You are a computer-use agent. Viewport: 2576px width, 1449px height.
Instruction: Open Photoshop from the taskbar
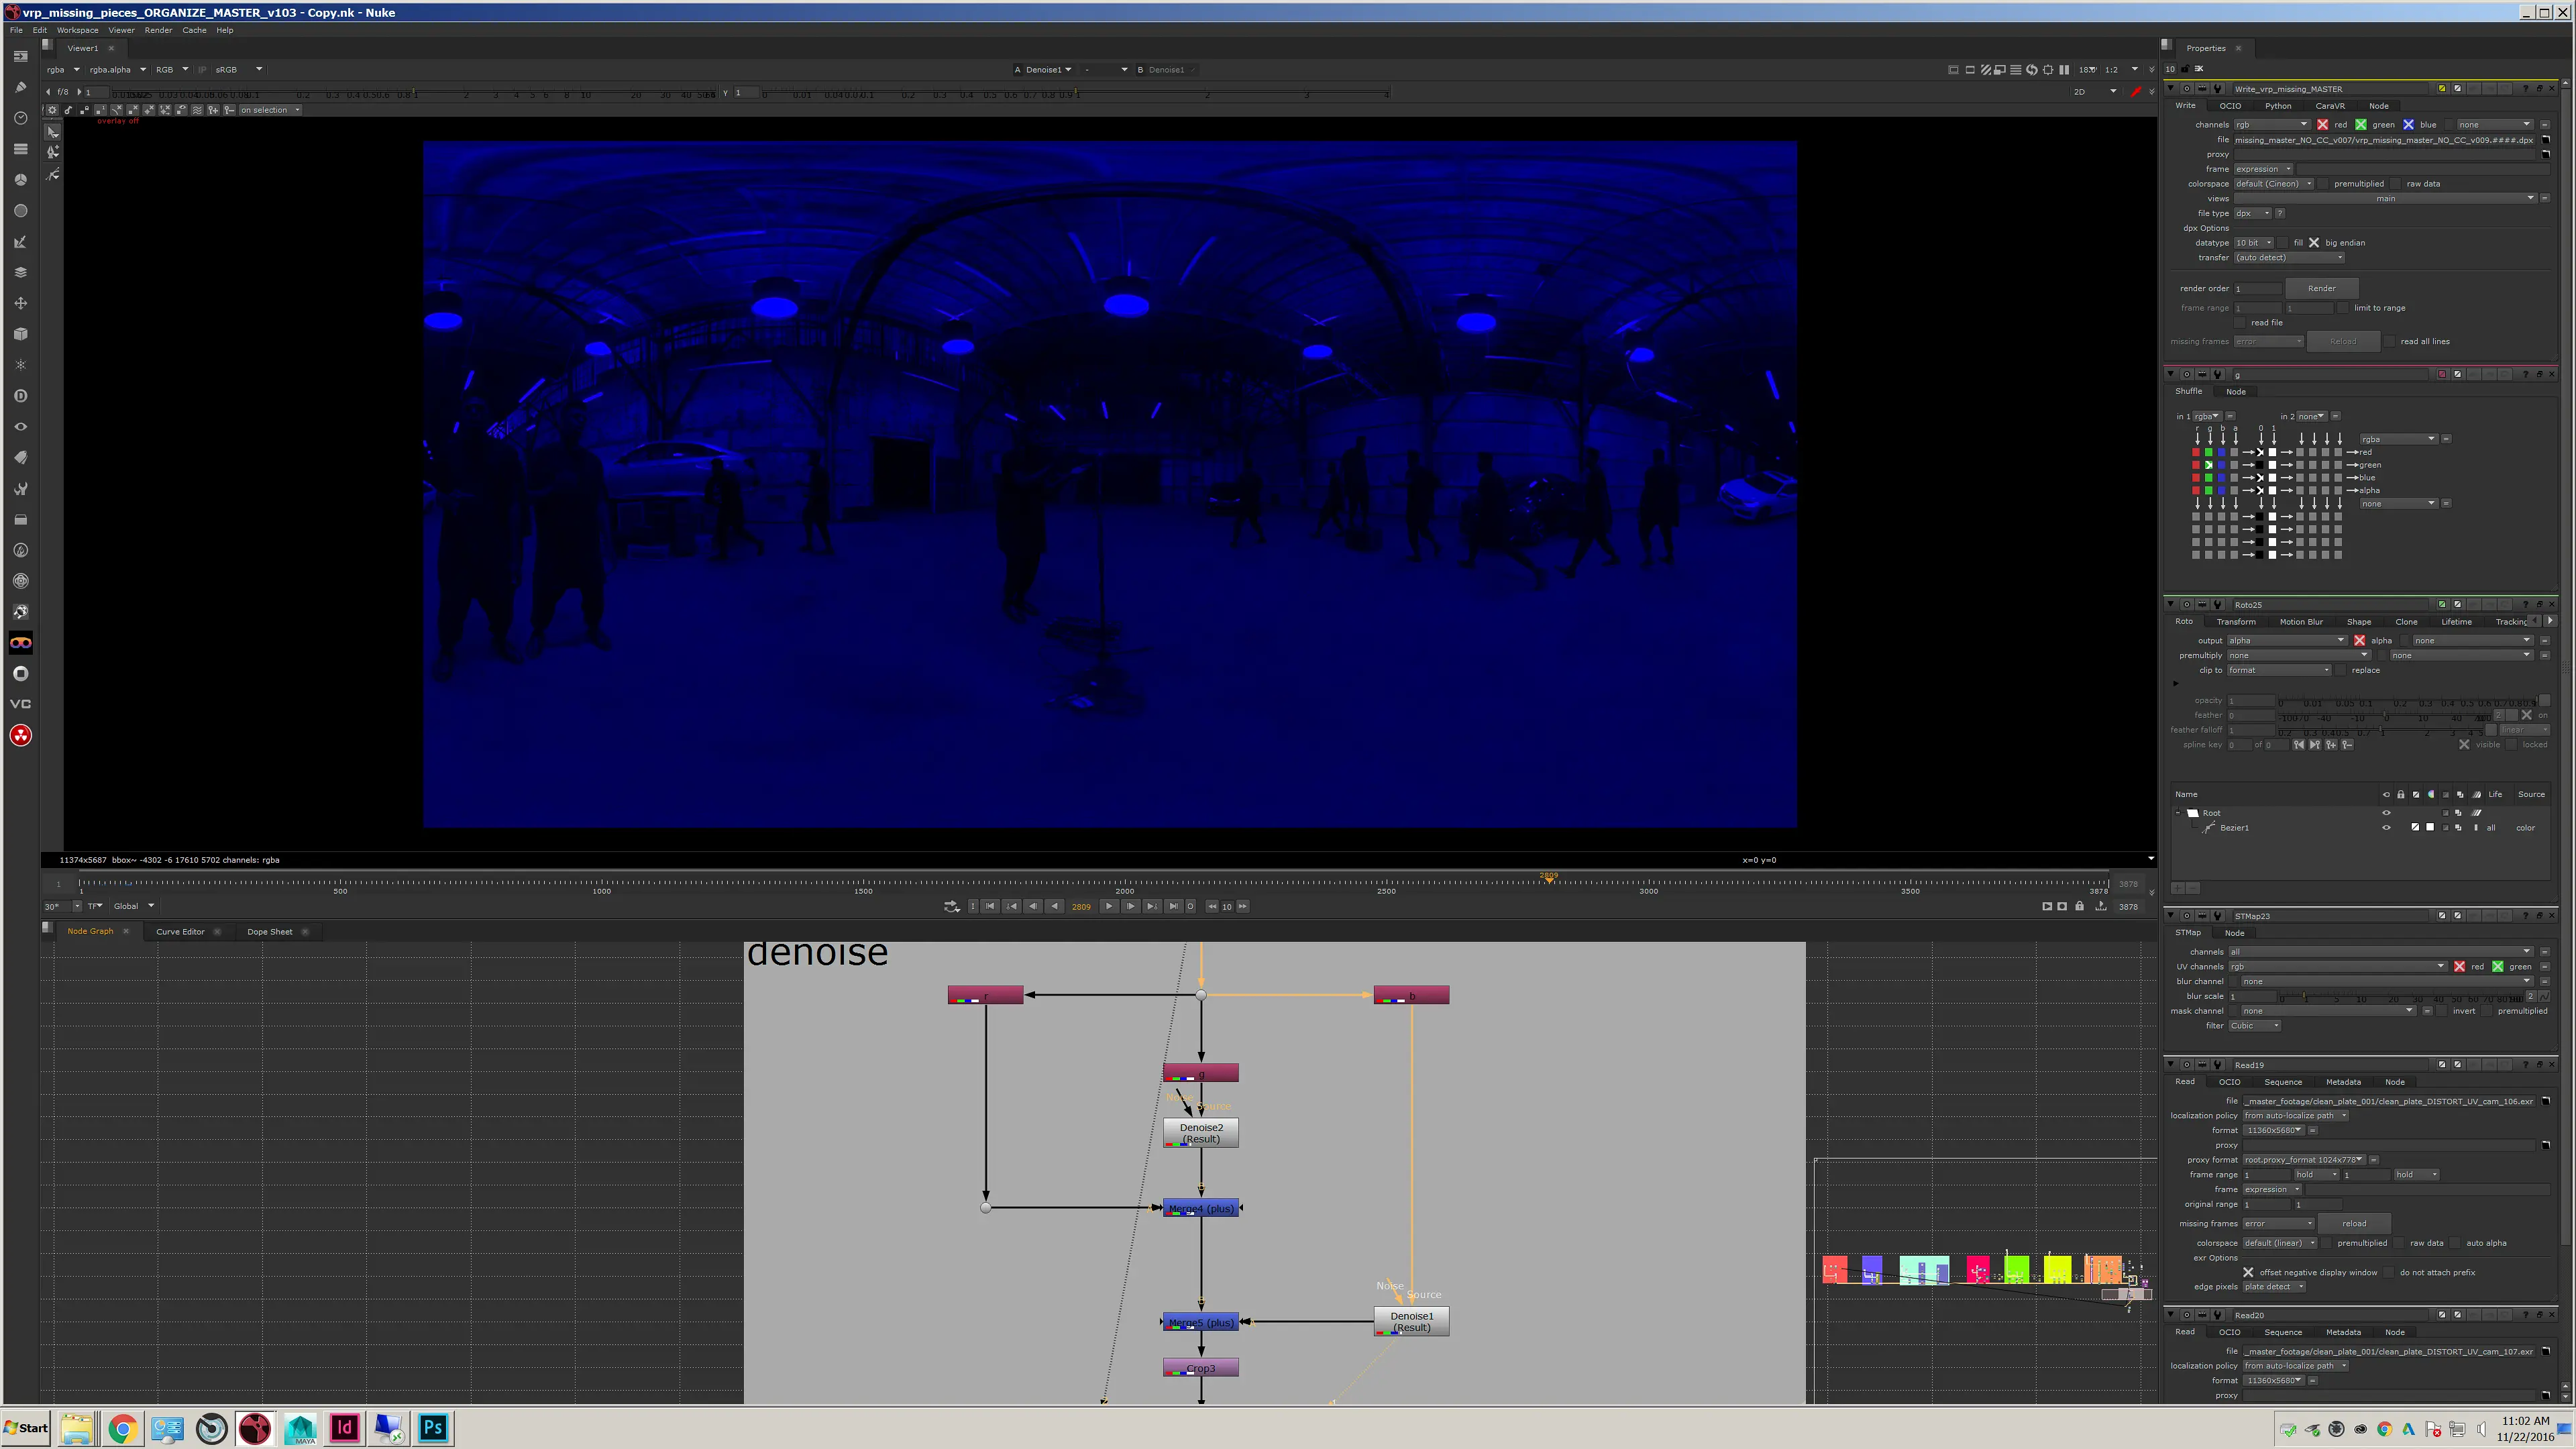(x=433, y=1428)
